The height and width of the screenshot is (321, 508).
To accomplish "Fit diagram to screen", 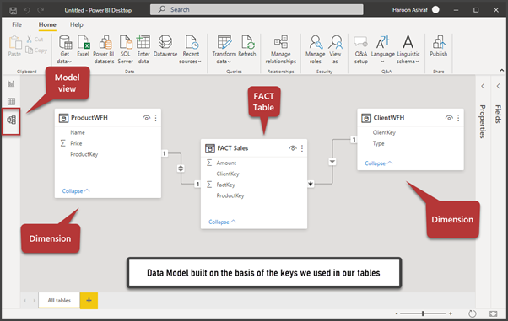I will point(493,313).
